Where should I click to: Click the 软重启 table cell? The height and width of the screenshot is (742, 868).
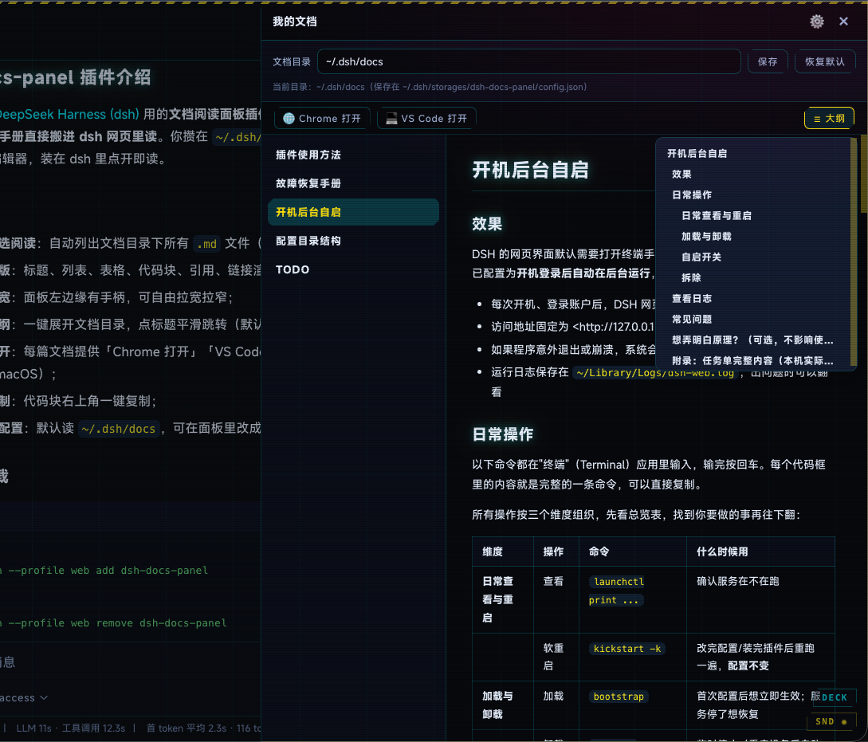tap(553, 657)
